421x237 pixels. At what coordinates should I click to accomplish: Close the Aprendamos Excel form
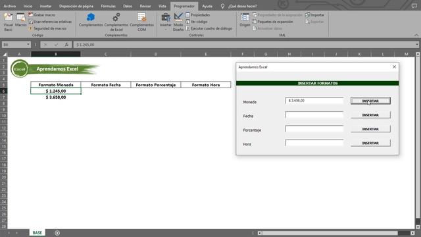(x=394, y=67)
